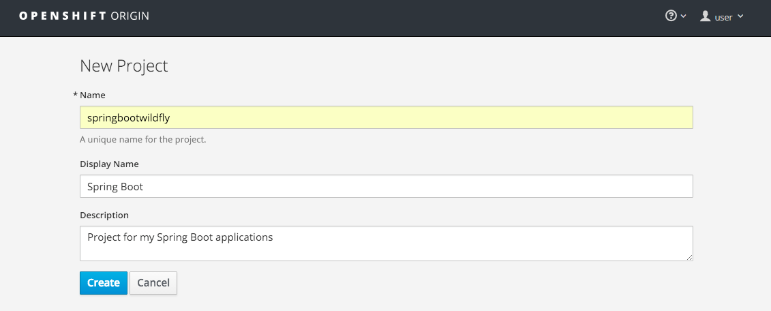Click the "Display Name" field label
The image size is (771, 311).
pos(109,164)
